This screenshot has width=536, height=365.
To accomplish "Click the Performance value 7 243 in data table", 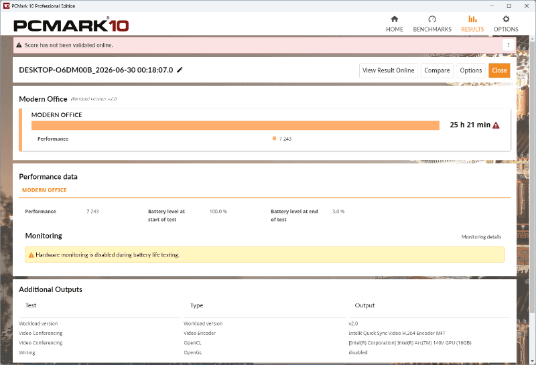I will point(92,212).
